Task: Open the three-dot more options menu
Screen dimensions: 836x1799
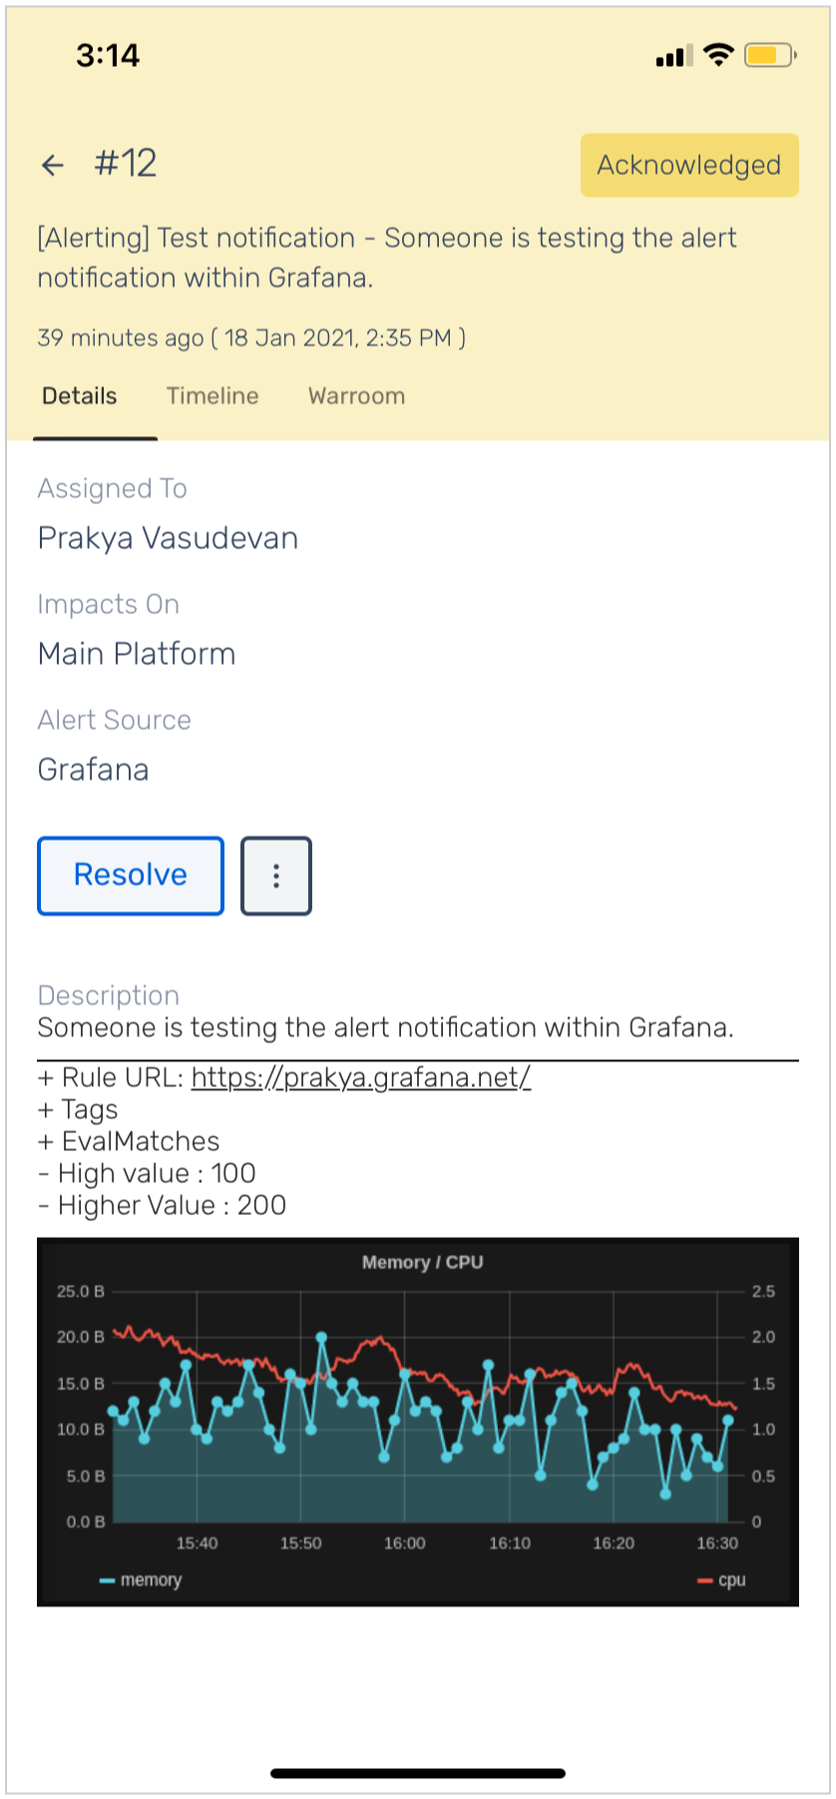Action: click(x=276, y=876)
